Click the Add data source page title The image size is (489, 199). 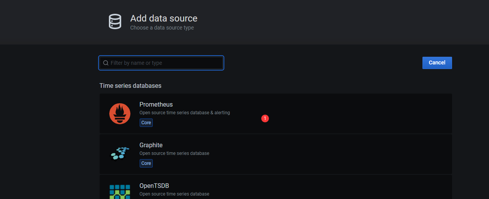(164, 18)
